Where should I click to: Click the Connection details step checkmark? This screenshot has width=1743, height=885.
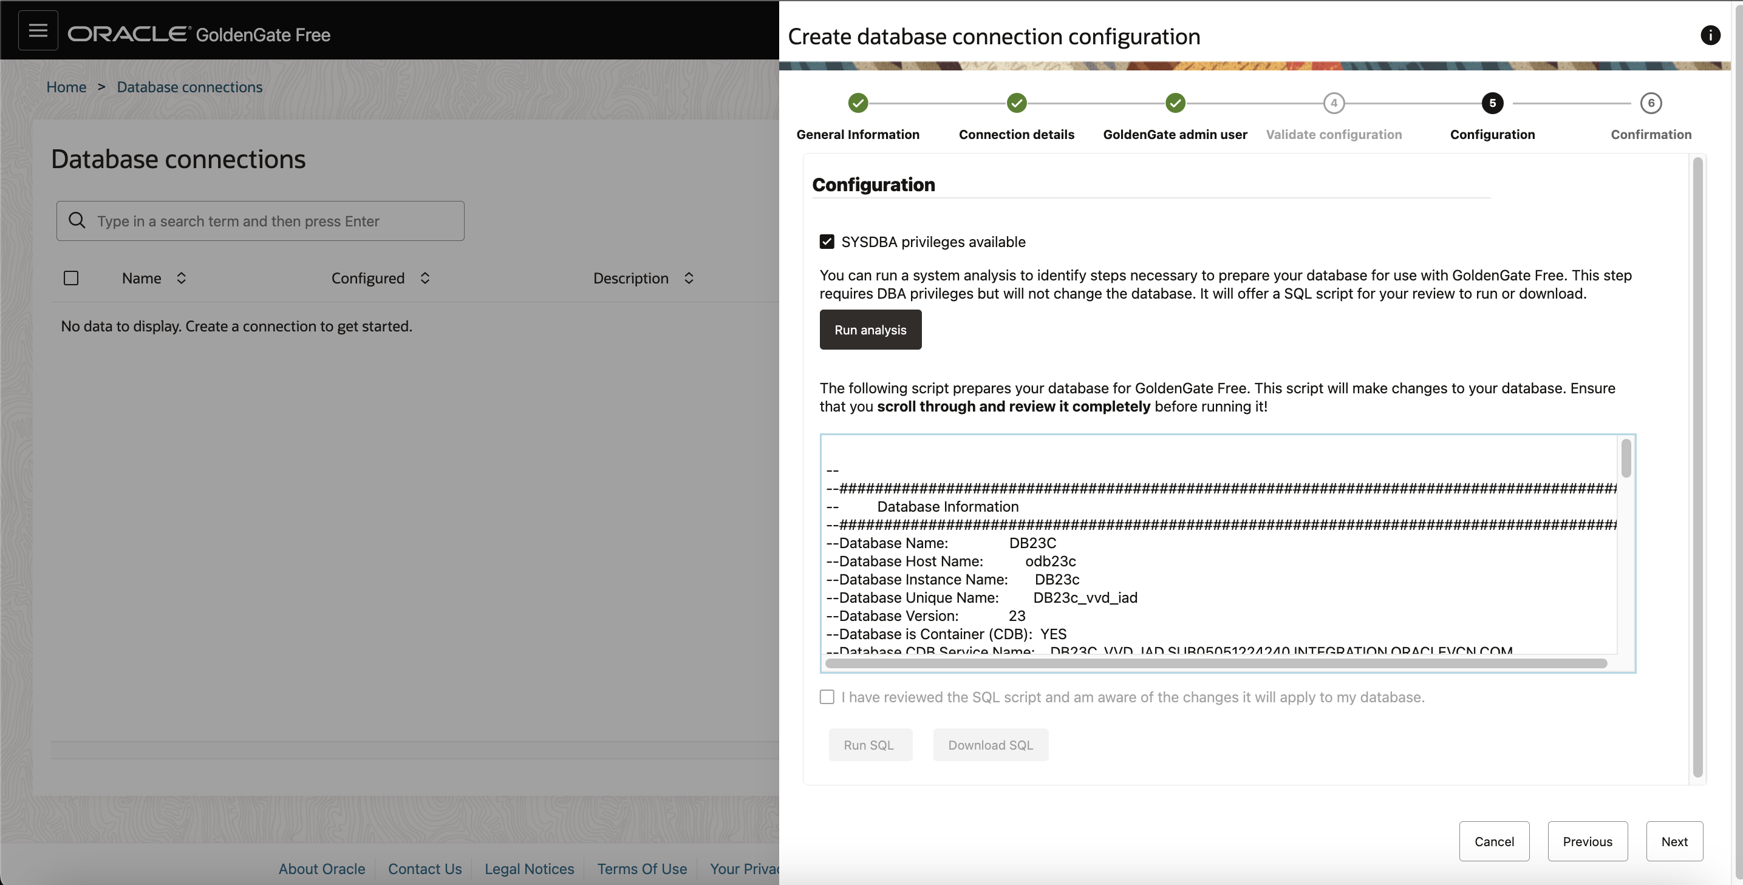point(1016,103)
